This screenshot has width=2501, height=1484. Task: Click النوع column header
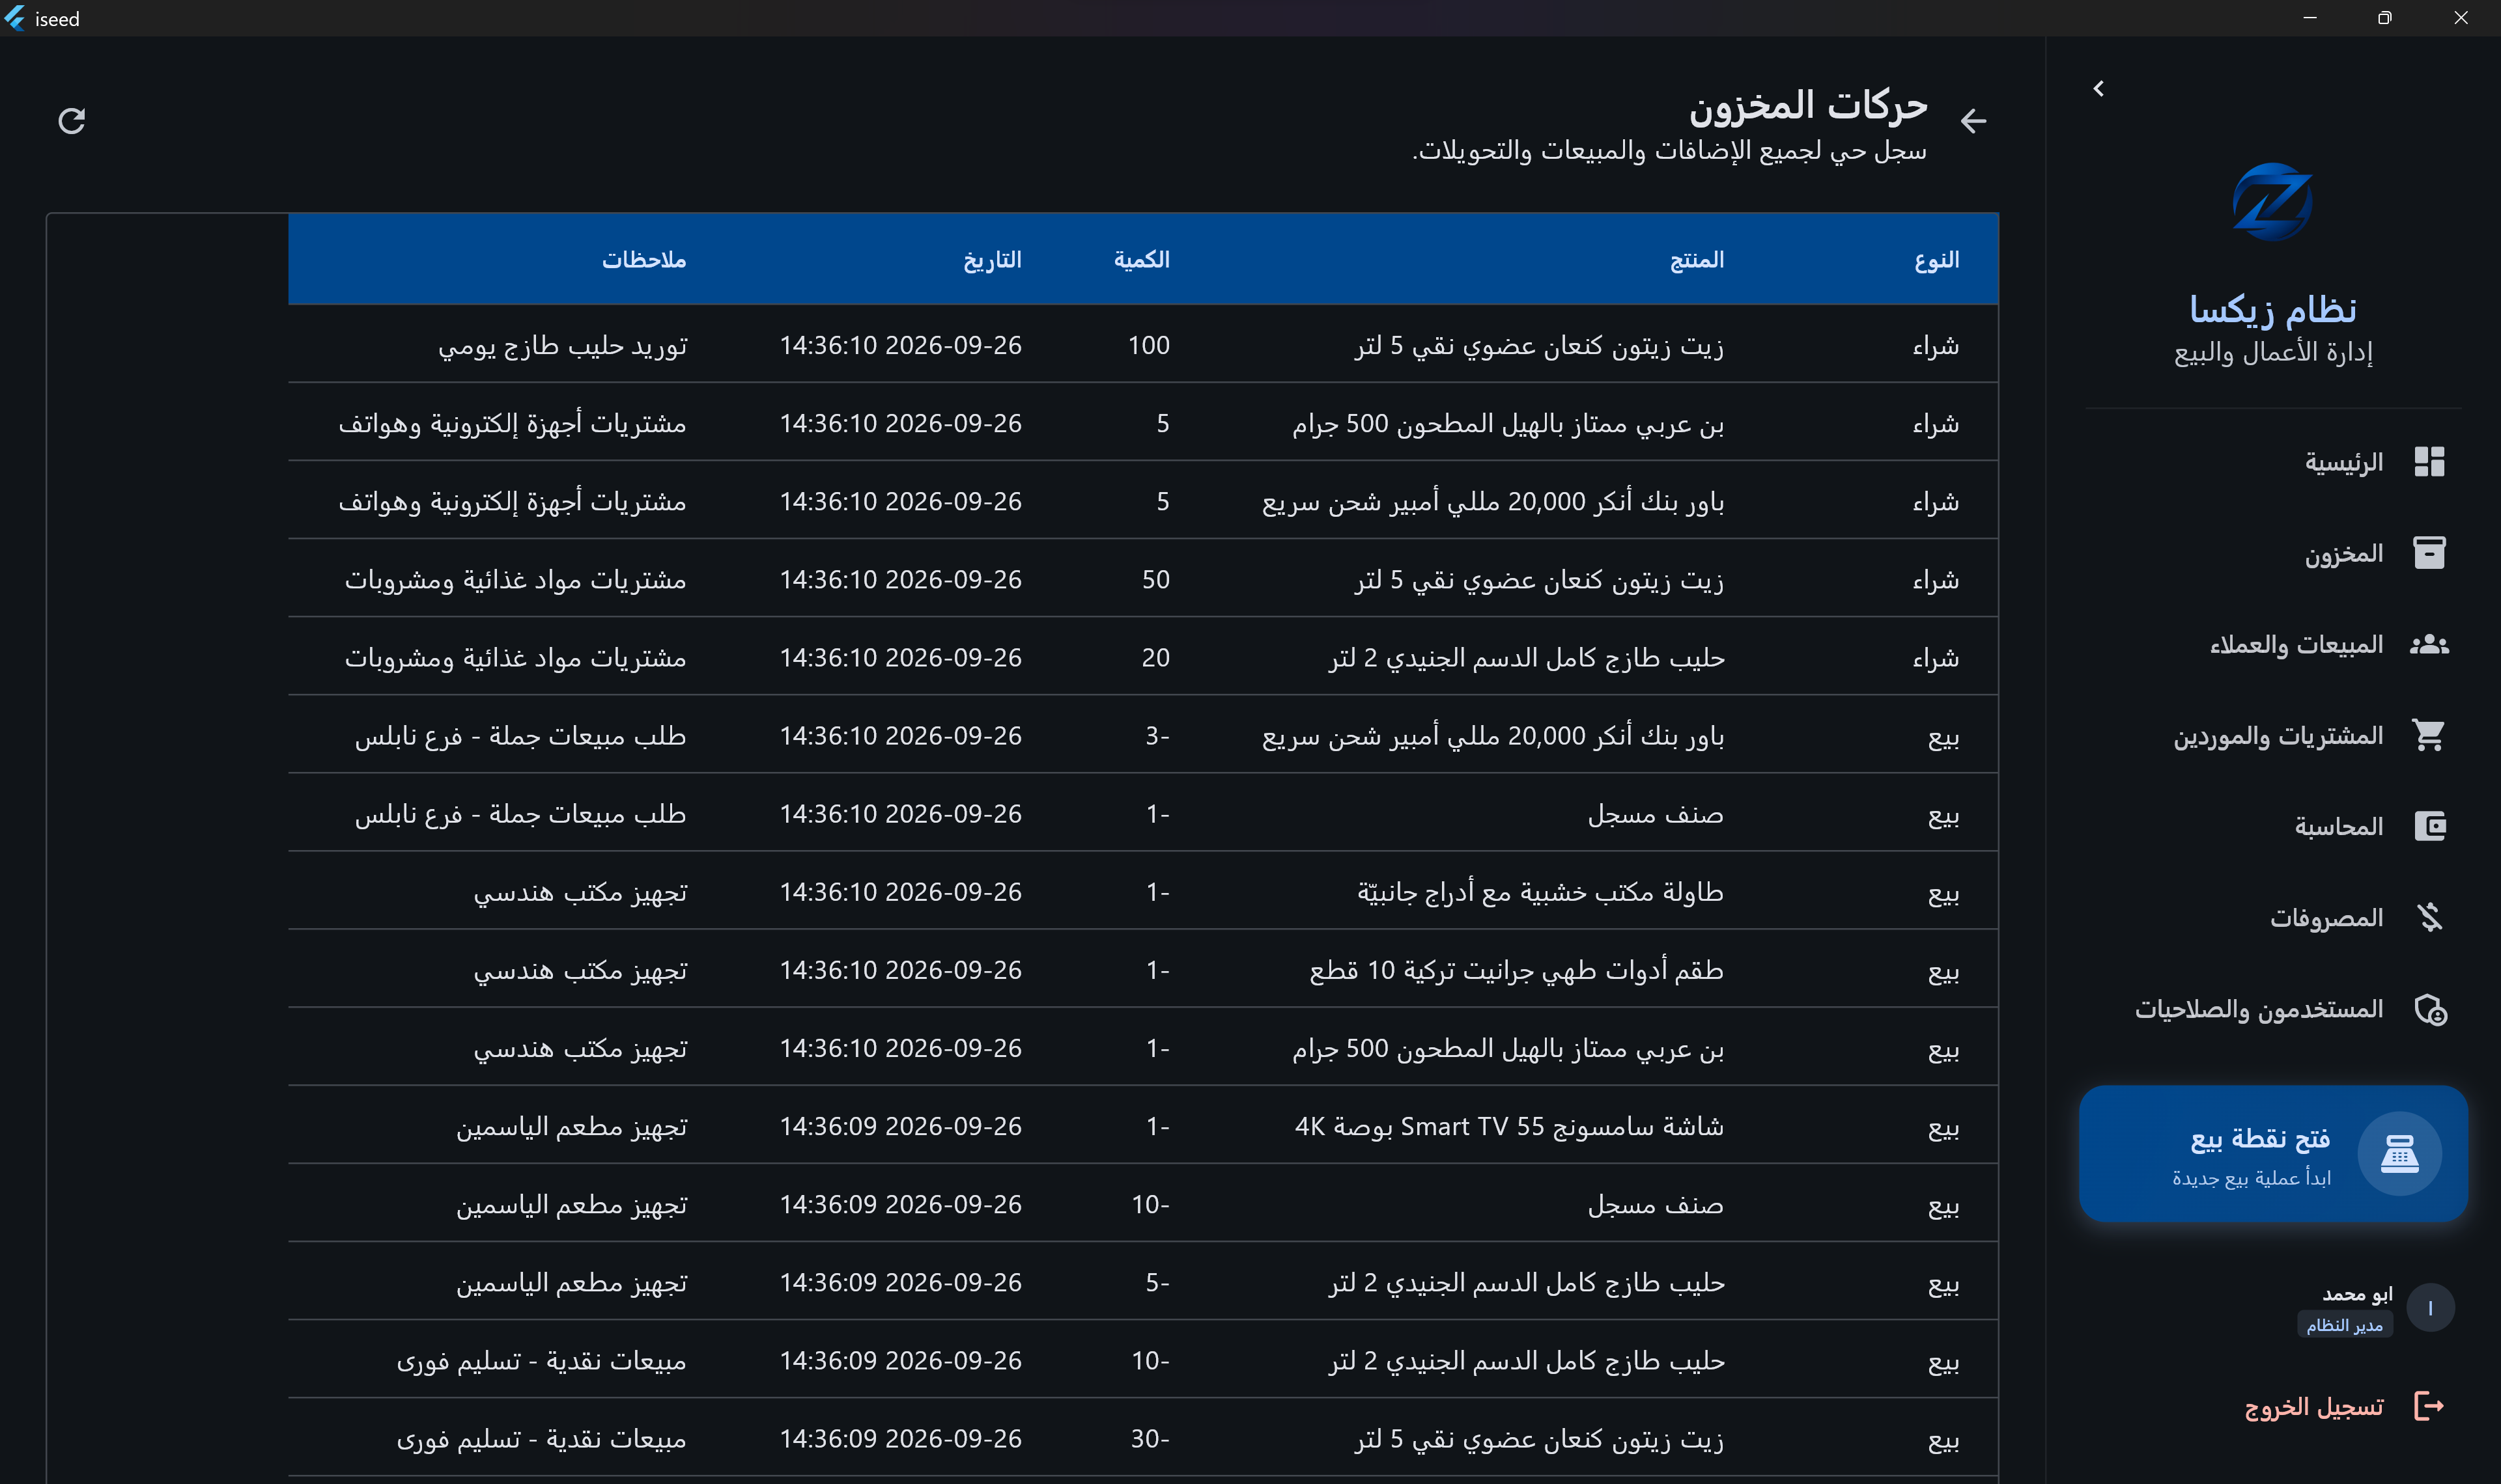coord(1937,260)
